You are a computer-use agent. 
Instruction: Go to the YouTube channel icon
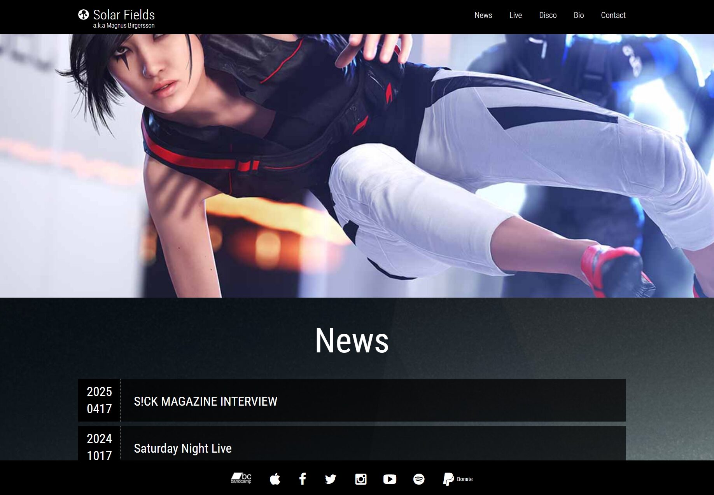tap(390, 479)
